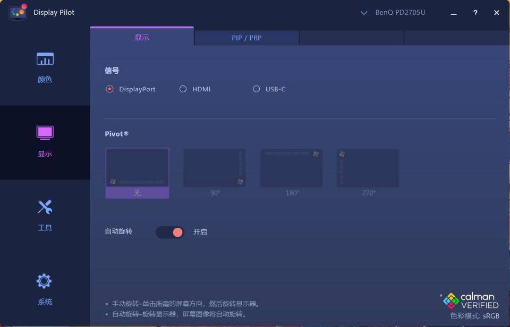Minimize the Display Pilot window

tap(454, 13)
